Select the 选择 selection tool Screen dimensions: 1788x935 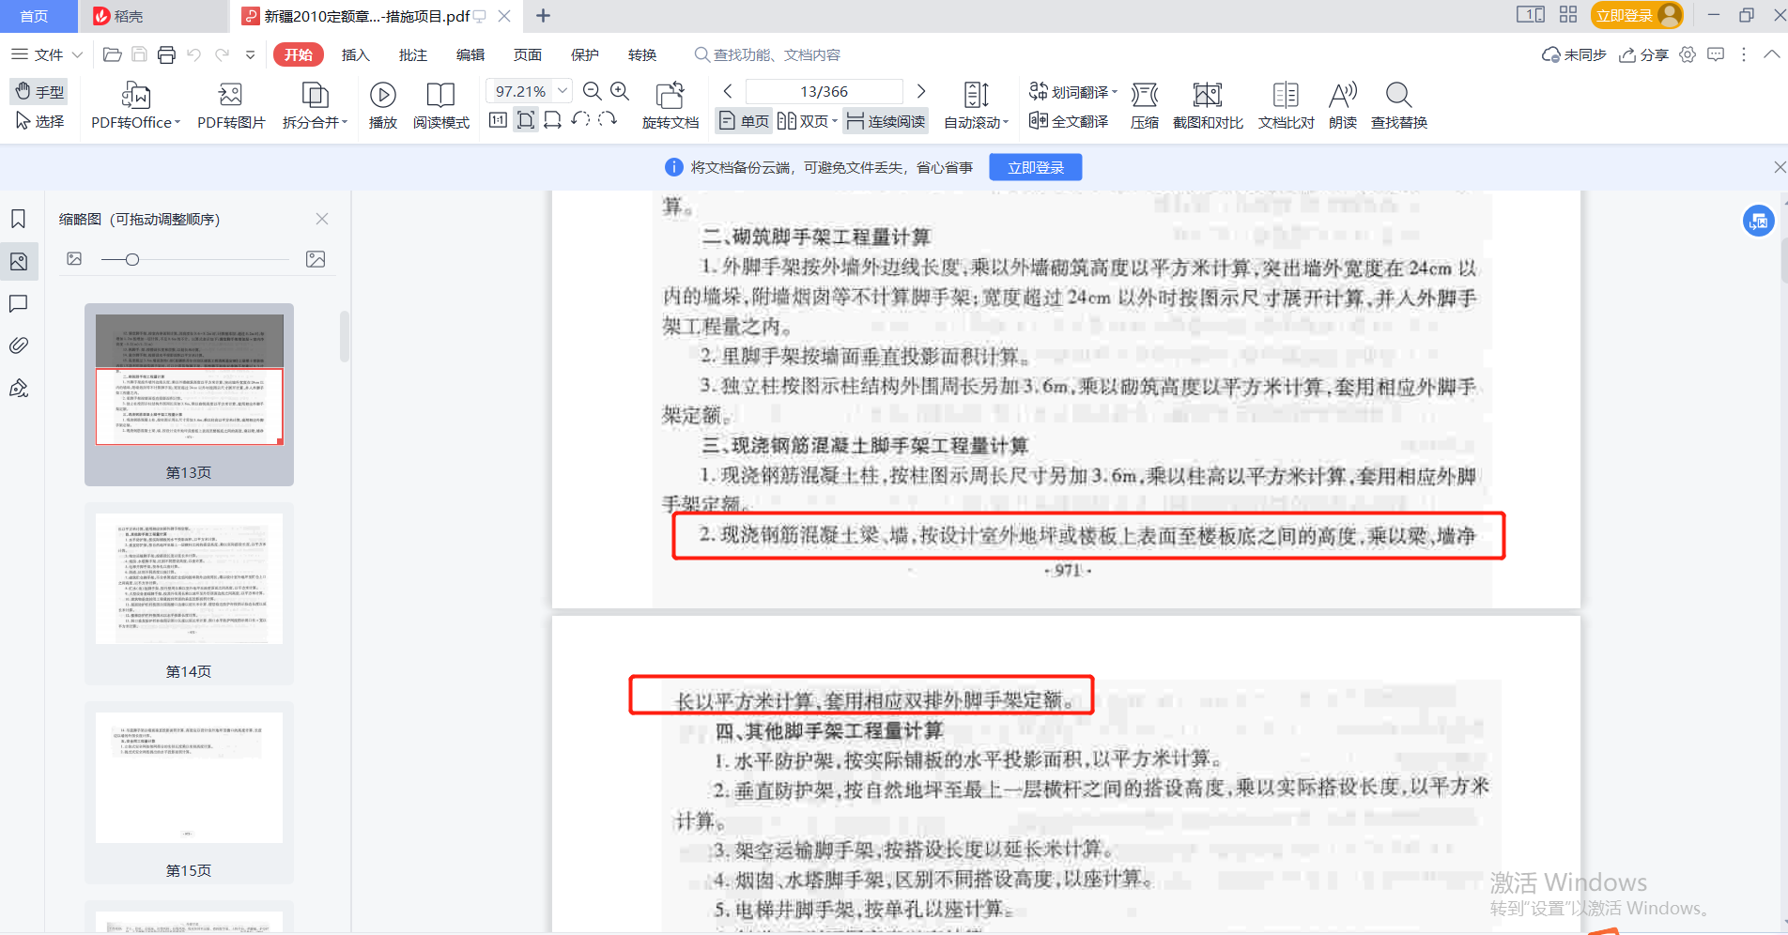click(x=39, y=121)
